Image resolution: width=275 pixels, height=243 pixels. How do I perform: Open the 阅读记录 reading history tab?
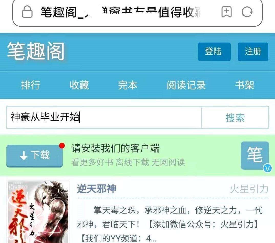tap(186, 85)
